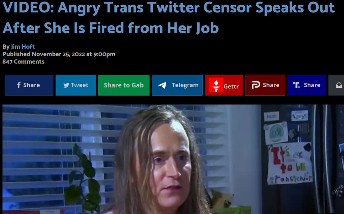Image resolution: width=344 pixels, height=214 pixels.
Task: Play the embedded interview video
Action: tap(173, 159)
